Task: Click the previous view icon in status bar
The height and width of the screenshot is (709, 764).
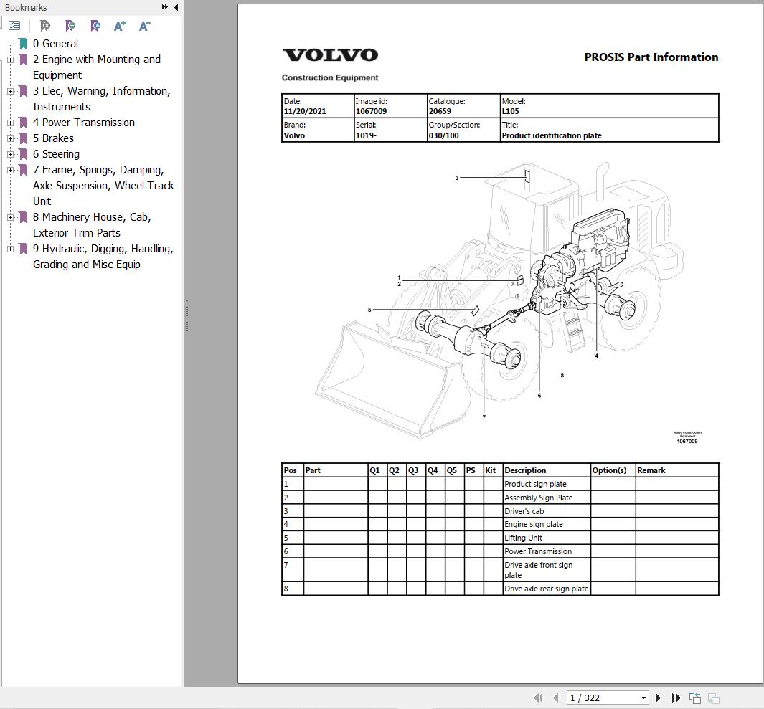Action: pos(695,698)
